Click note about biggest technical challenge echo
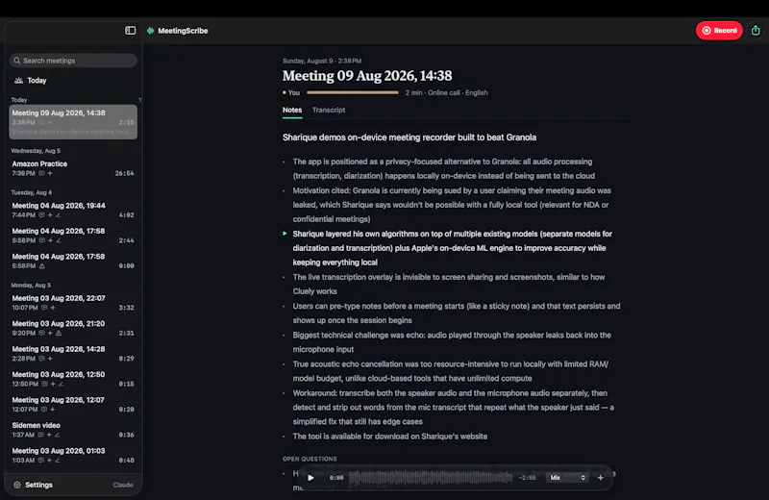769x500 pixels. coord(452,342)
